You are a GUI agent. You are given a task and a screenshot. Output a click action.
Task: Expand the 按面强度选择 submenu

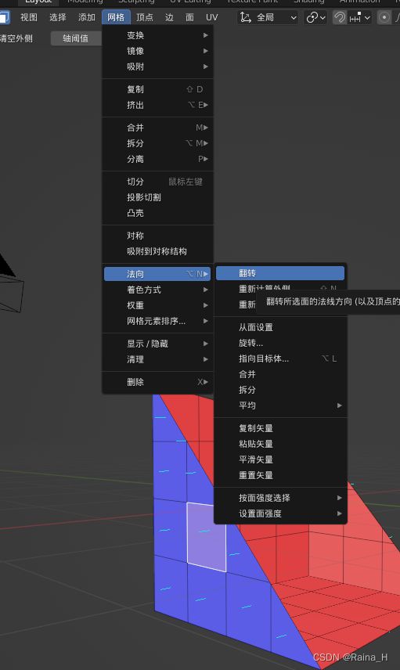point(280,498)
